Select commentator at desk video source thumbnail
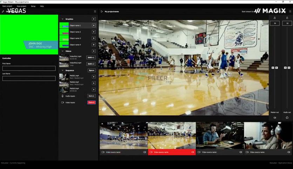The width and height of the screenshot is (293, 169). [x=220, y=135]
